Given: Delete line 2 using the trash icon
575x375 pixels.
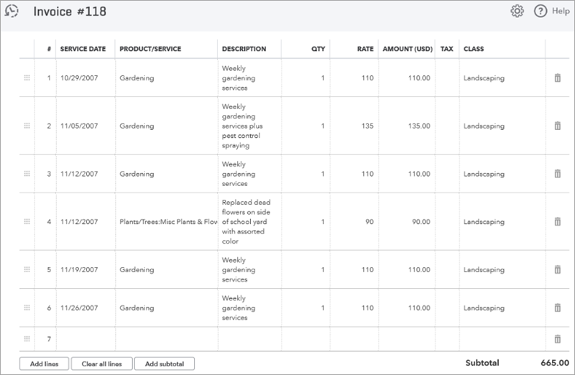Looking at the screenshot, I should click(558, 126).
